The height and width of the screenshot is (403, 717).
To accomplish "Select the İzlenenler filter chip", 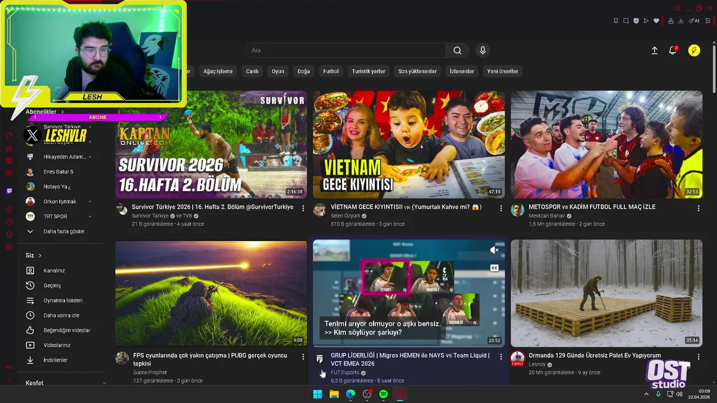I will pyautogui.click(x=462, y=71).
